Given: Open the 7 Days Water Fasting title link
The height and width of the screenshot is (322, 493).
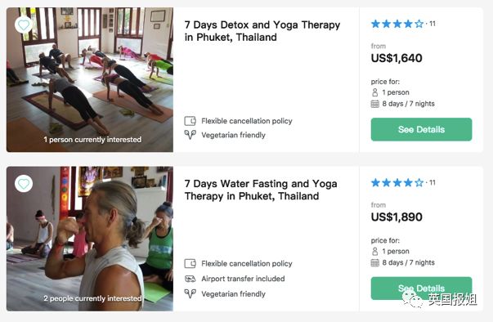Looking at the screenshot, I should coord(261,190).
